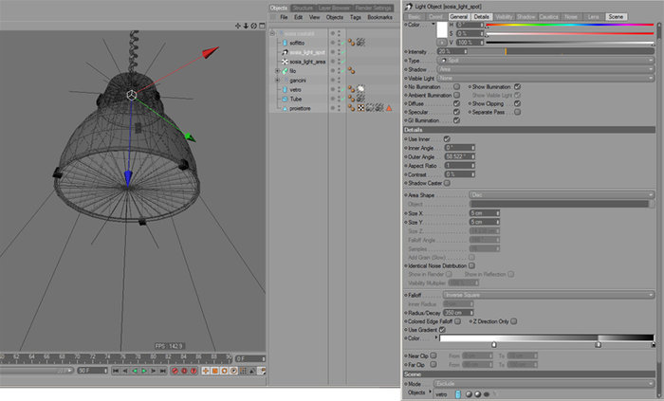Switch to the Render Settings tab
The height and width of the screenshot is (401, 664).
(374, 8)
